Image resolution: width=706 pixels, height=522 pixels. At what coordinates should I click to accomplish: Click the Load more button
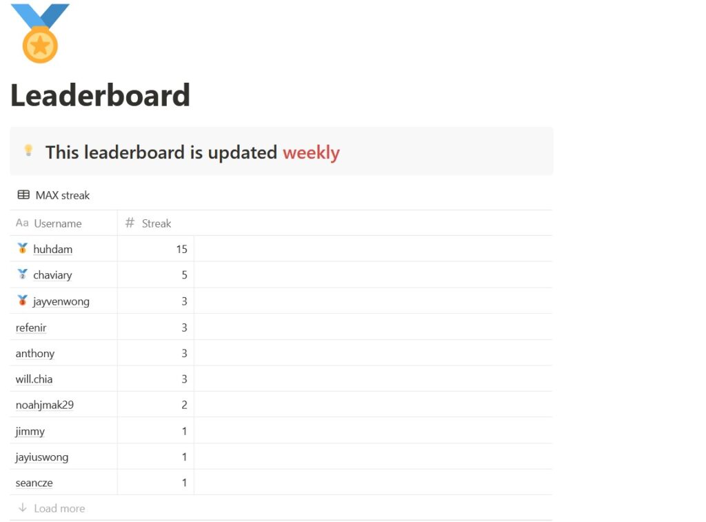click(x=59, y=508)
